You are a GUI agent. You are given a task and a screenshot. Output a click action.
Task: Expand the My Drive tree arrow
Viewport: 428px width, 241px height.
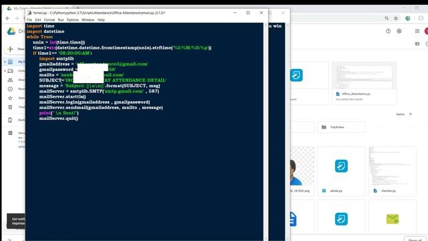(x=5, y=62)
